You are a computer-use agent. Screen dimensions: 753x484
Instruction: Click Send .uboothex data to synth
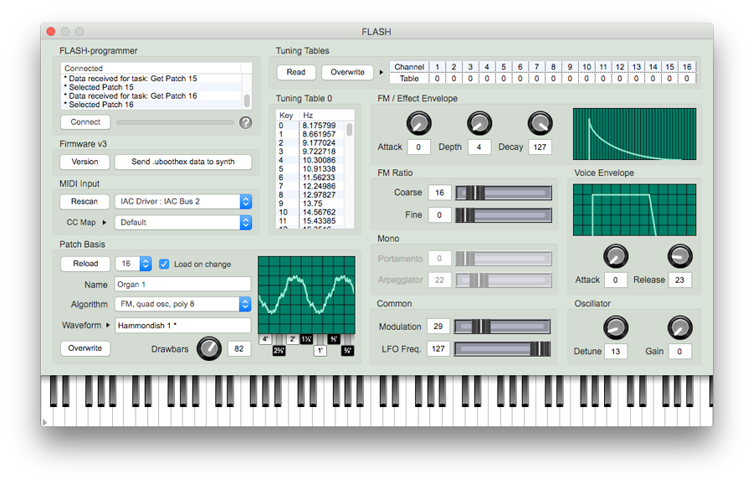coord(182,162)
